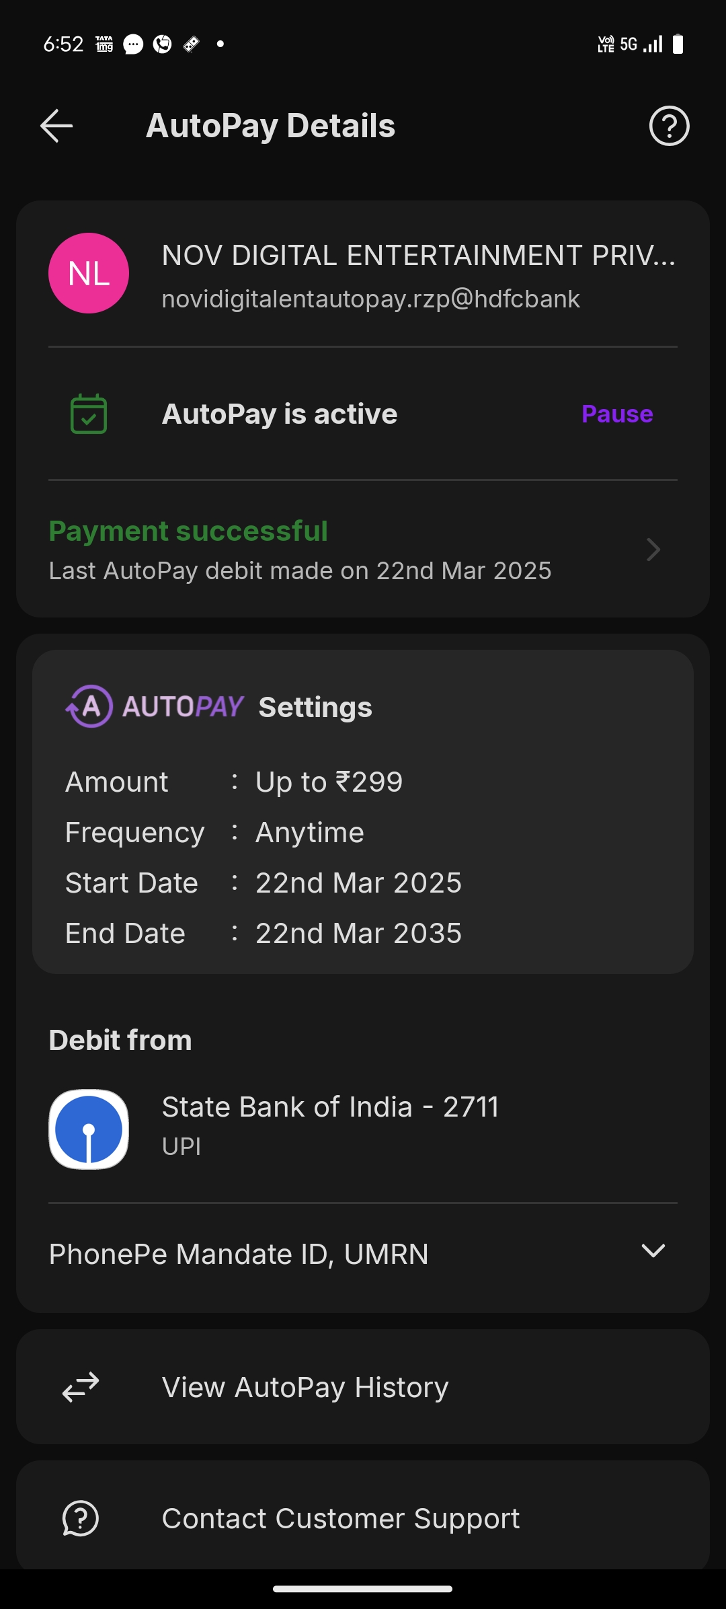
Task: Tap the green calendar AutoPay status icon
Action: pos(89,414)
